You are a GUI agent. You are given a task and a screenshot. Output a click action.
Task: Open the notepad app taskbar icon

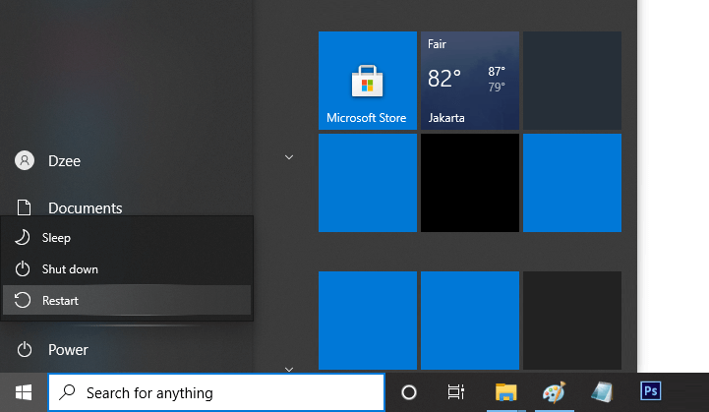602,392
